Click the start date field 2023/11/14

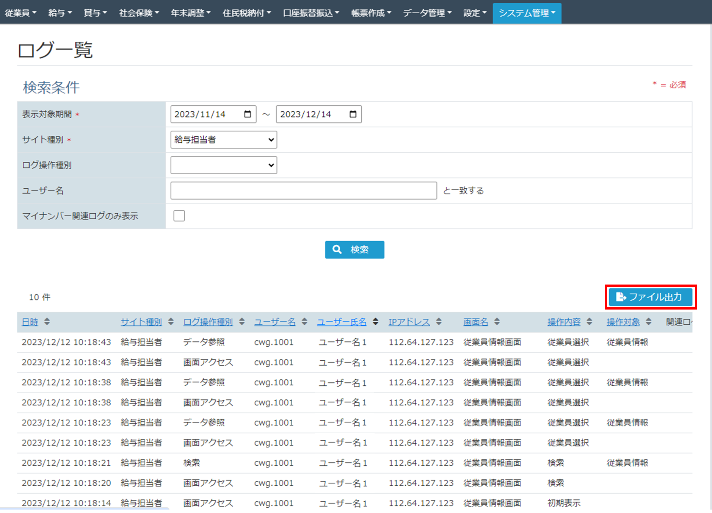pyautogui.click(x=213, y=114)
